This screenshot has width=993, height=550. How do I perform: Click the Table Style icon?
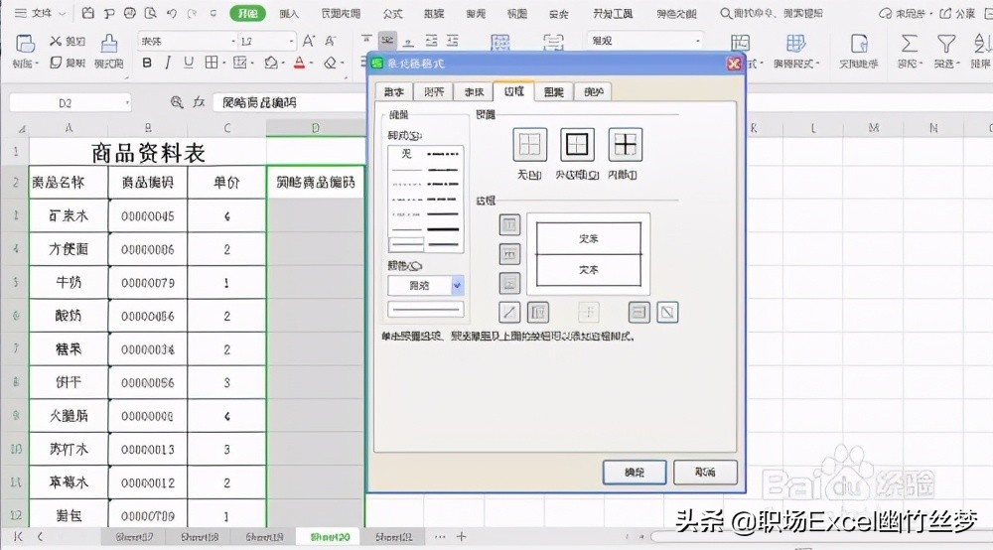pyautogui.click(x=795, y=43)
